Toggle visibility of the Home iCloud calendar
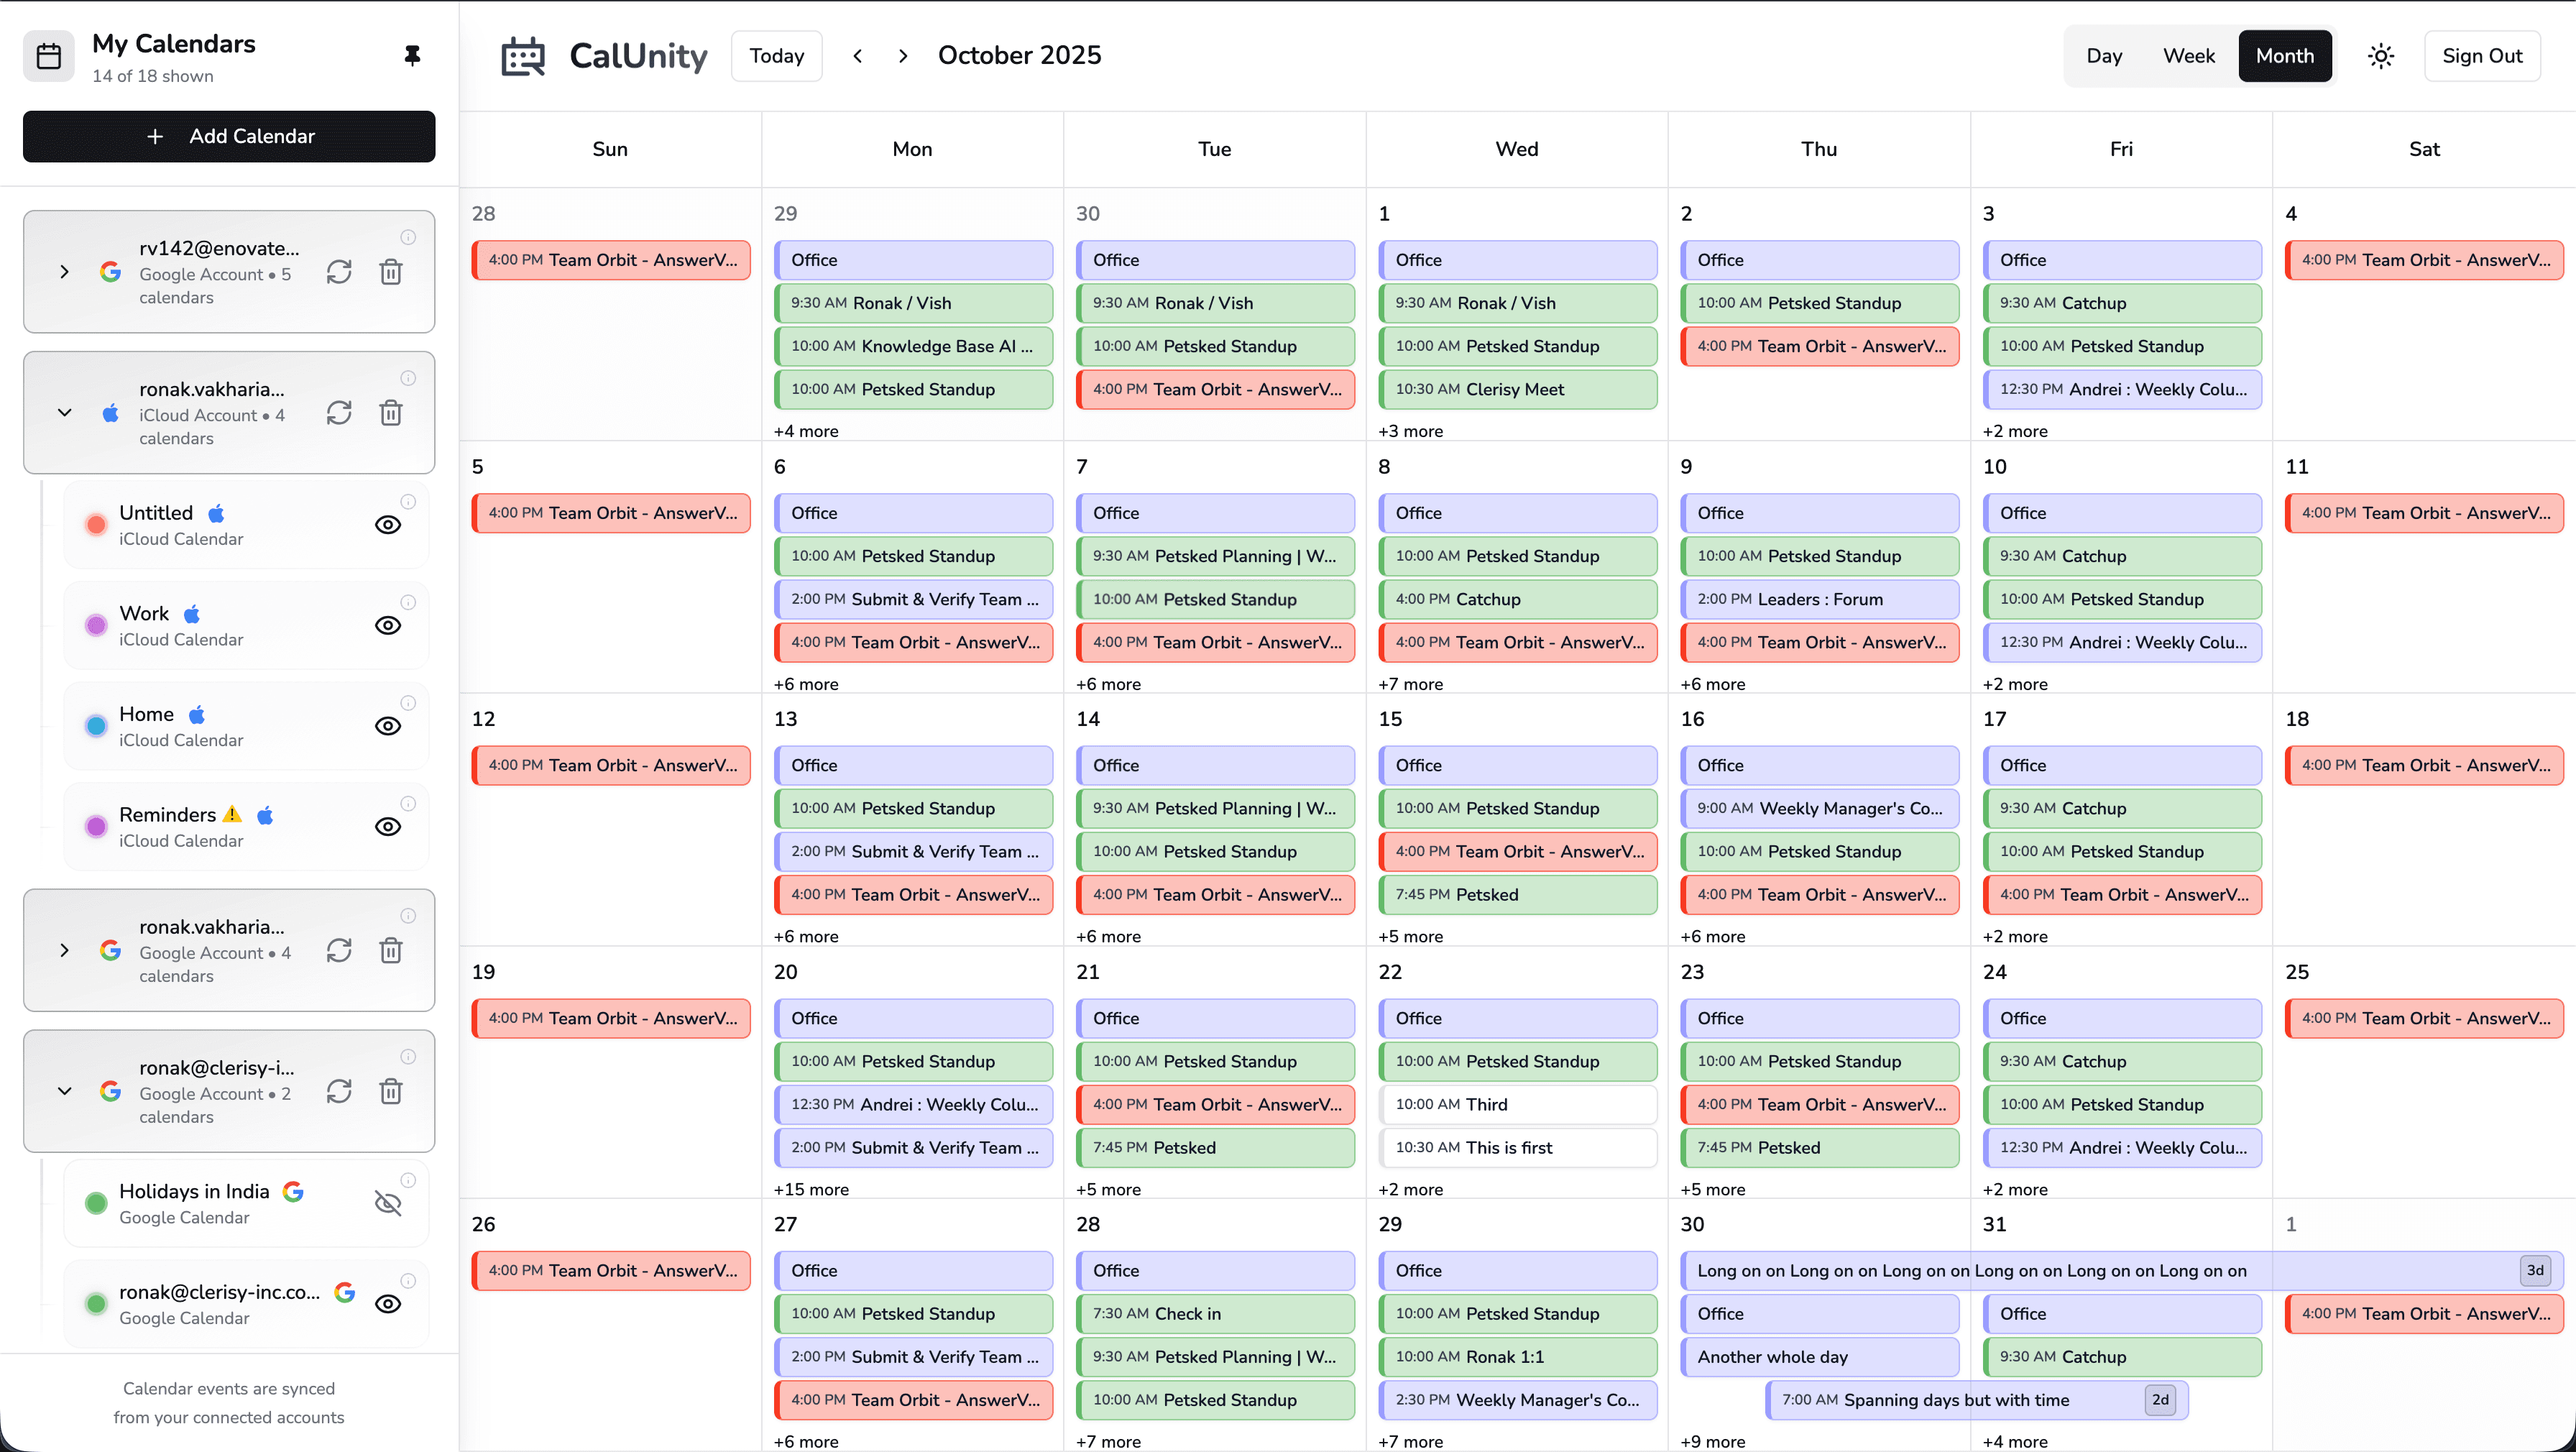The height and width of the screenshot is (1452, 2576). pyautogui.click(x=388, y=725)
